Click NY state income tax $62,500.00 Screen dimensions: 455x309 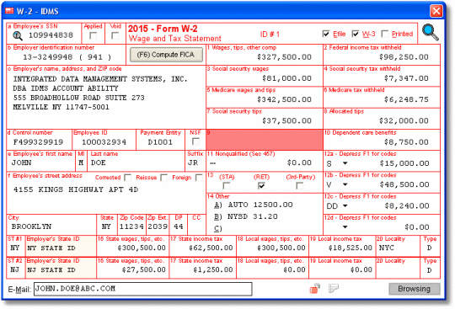coord(211,248)
